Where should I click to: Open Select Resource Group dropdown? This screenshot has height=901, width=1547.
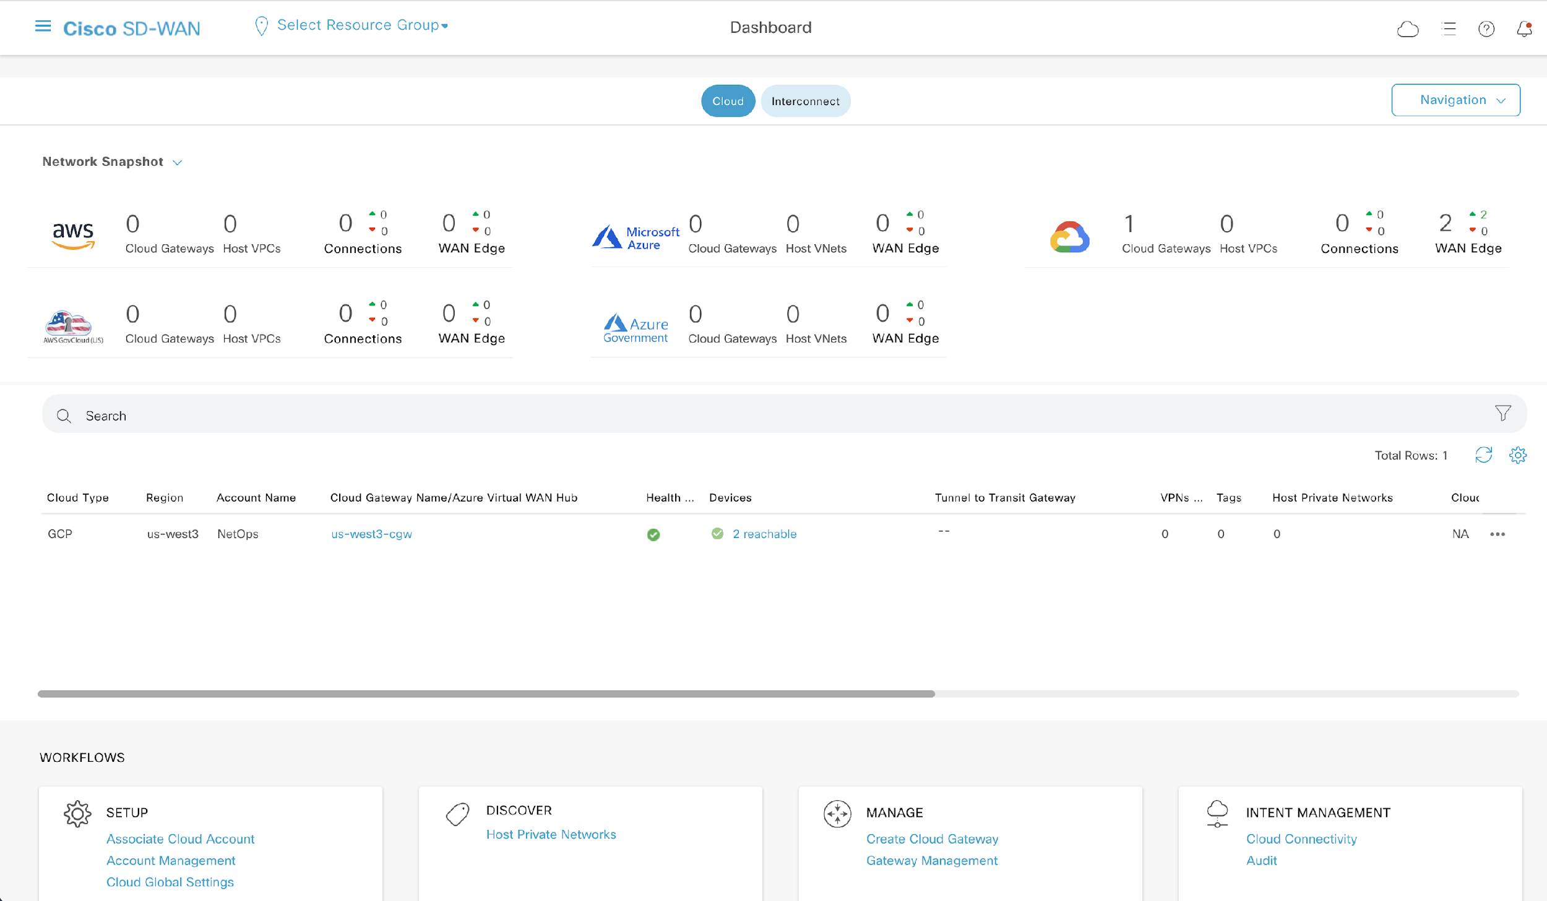click(x=363, y=25)
